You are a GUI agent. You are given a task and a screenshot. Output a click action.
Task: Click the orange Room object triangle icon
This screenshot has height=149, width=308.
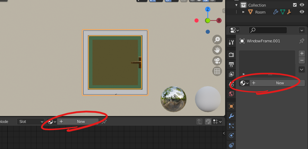[250, 12]
